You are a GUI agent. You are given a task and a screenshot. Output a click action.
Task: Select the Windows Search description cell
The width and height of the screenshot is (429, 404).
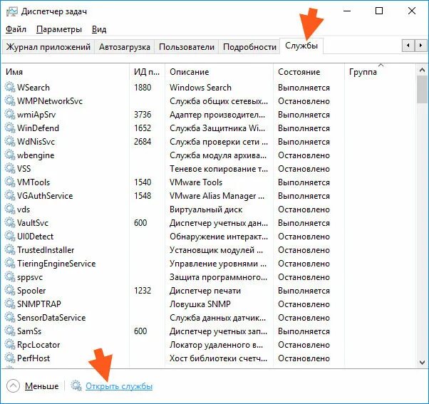tap(200, 87)
